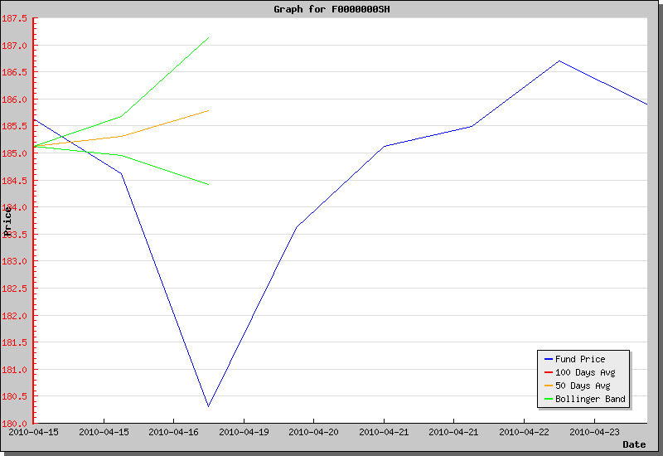663x456 pixels.
Task: Click the lowest point of the fund price line
Action: coord(208,406)
